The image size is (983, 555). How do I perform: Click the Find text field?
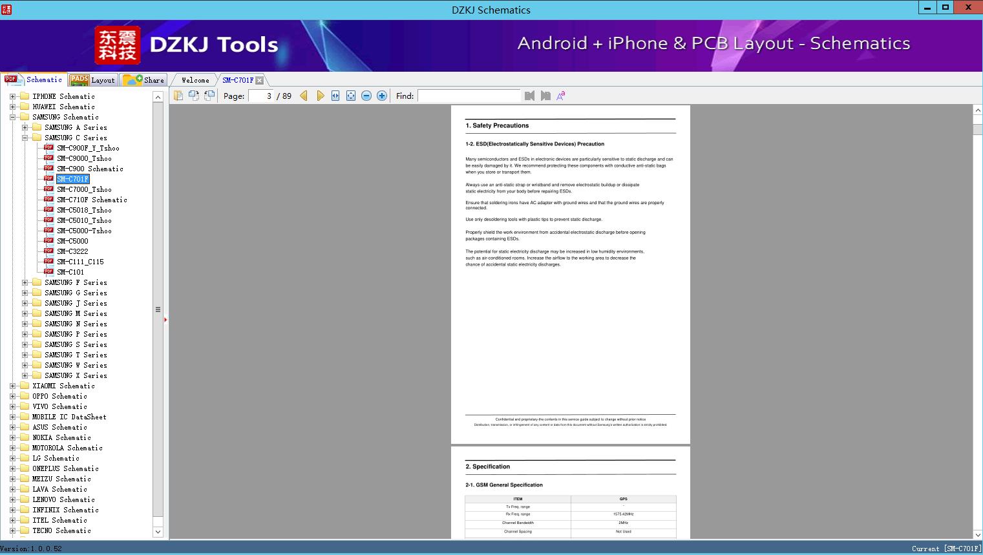469,96
